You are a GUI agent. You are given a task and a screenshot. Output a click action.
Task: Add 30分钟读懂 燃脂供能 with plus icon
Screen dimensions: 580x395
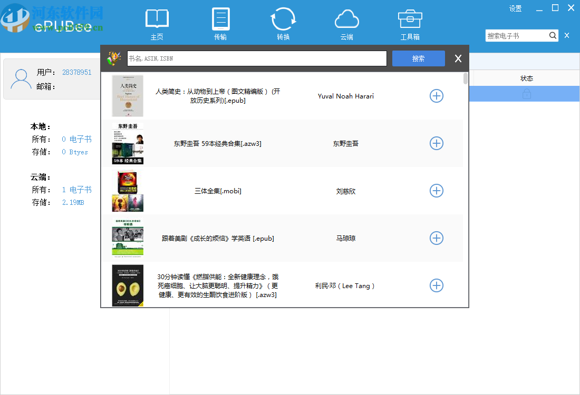click(x=437, y=285)
